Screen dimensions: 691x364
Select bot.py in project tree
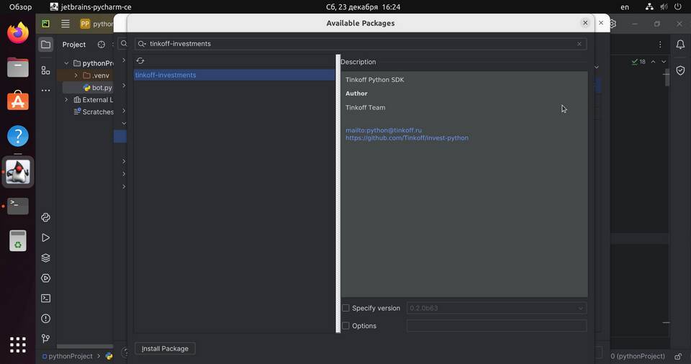(x=101, y=88)
